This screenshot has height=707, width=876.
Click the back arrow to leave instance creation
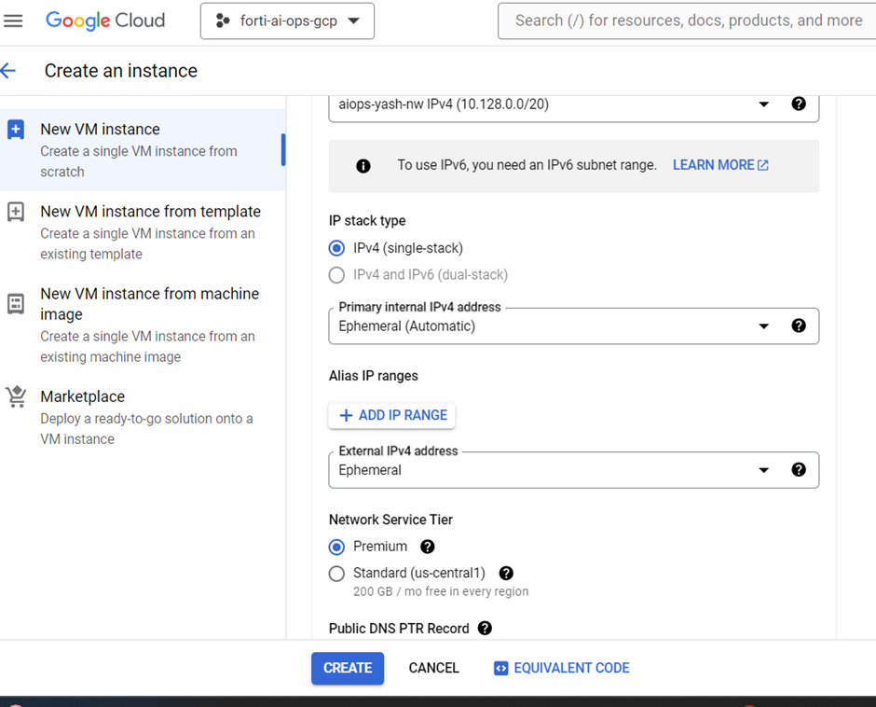11,70
